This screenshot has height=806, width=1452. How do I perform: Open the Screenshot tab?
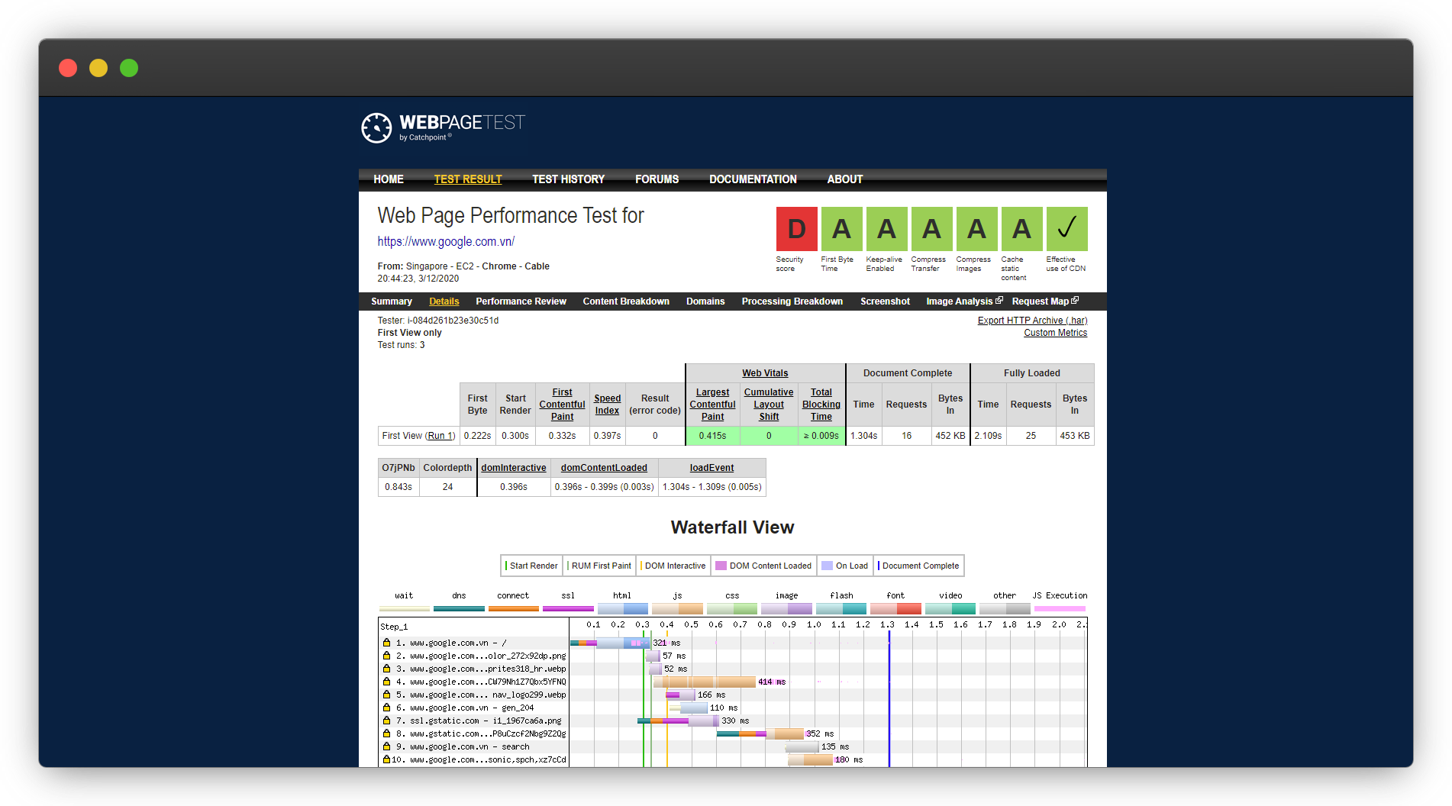885,301
